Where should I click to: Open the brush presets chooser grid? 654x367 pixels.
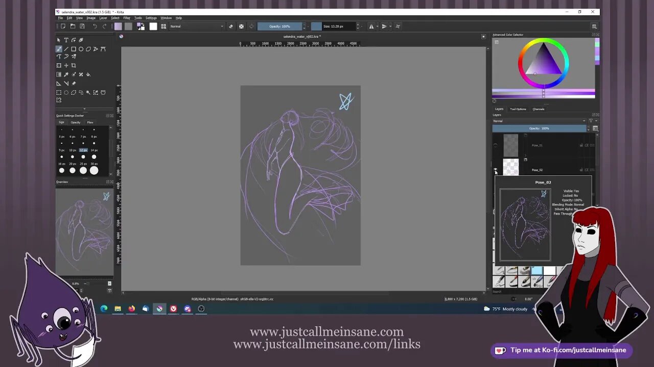pos(163,26)
